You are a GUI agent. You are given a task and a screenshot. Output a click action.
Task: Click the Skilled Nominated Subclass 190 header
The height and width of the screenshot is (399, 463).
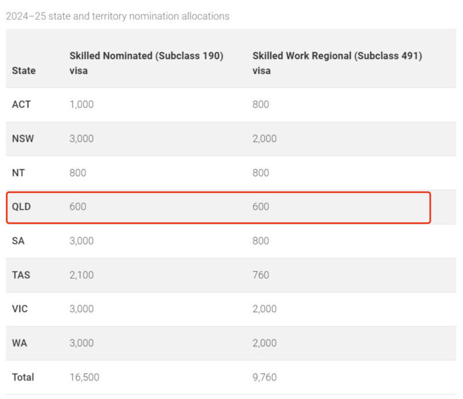(146, 63)
